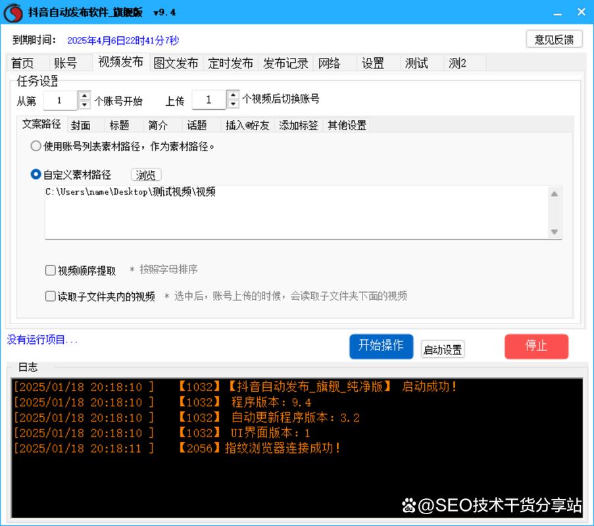This screenshot has width=594, height=526.
Task: Close the application window
Action: (x=581, y=12)
